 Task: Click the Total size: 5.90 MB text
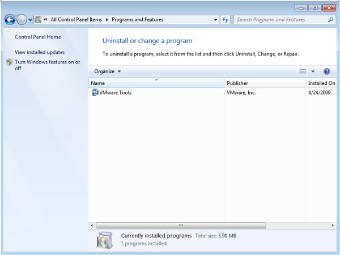point(216,236)
